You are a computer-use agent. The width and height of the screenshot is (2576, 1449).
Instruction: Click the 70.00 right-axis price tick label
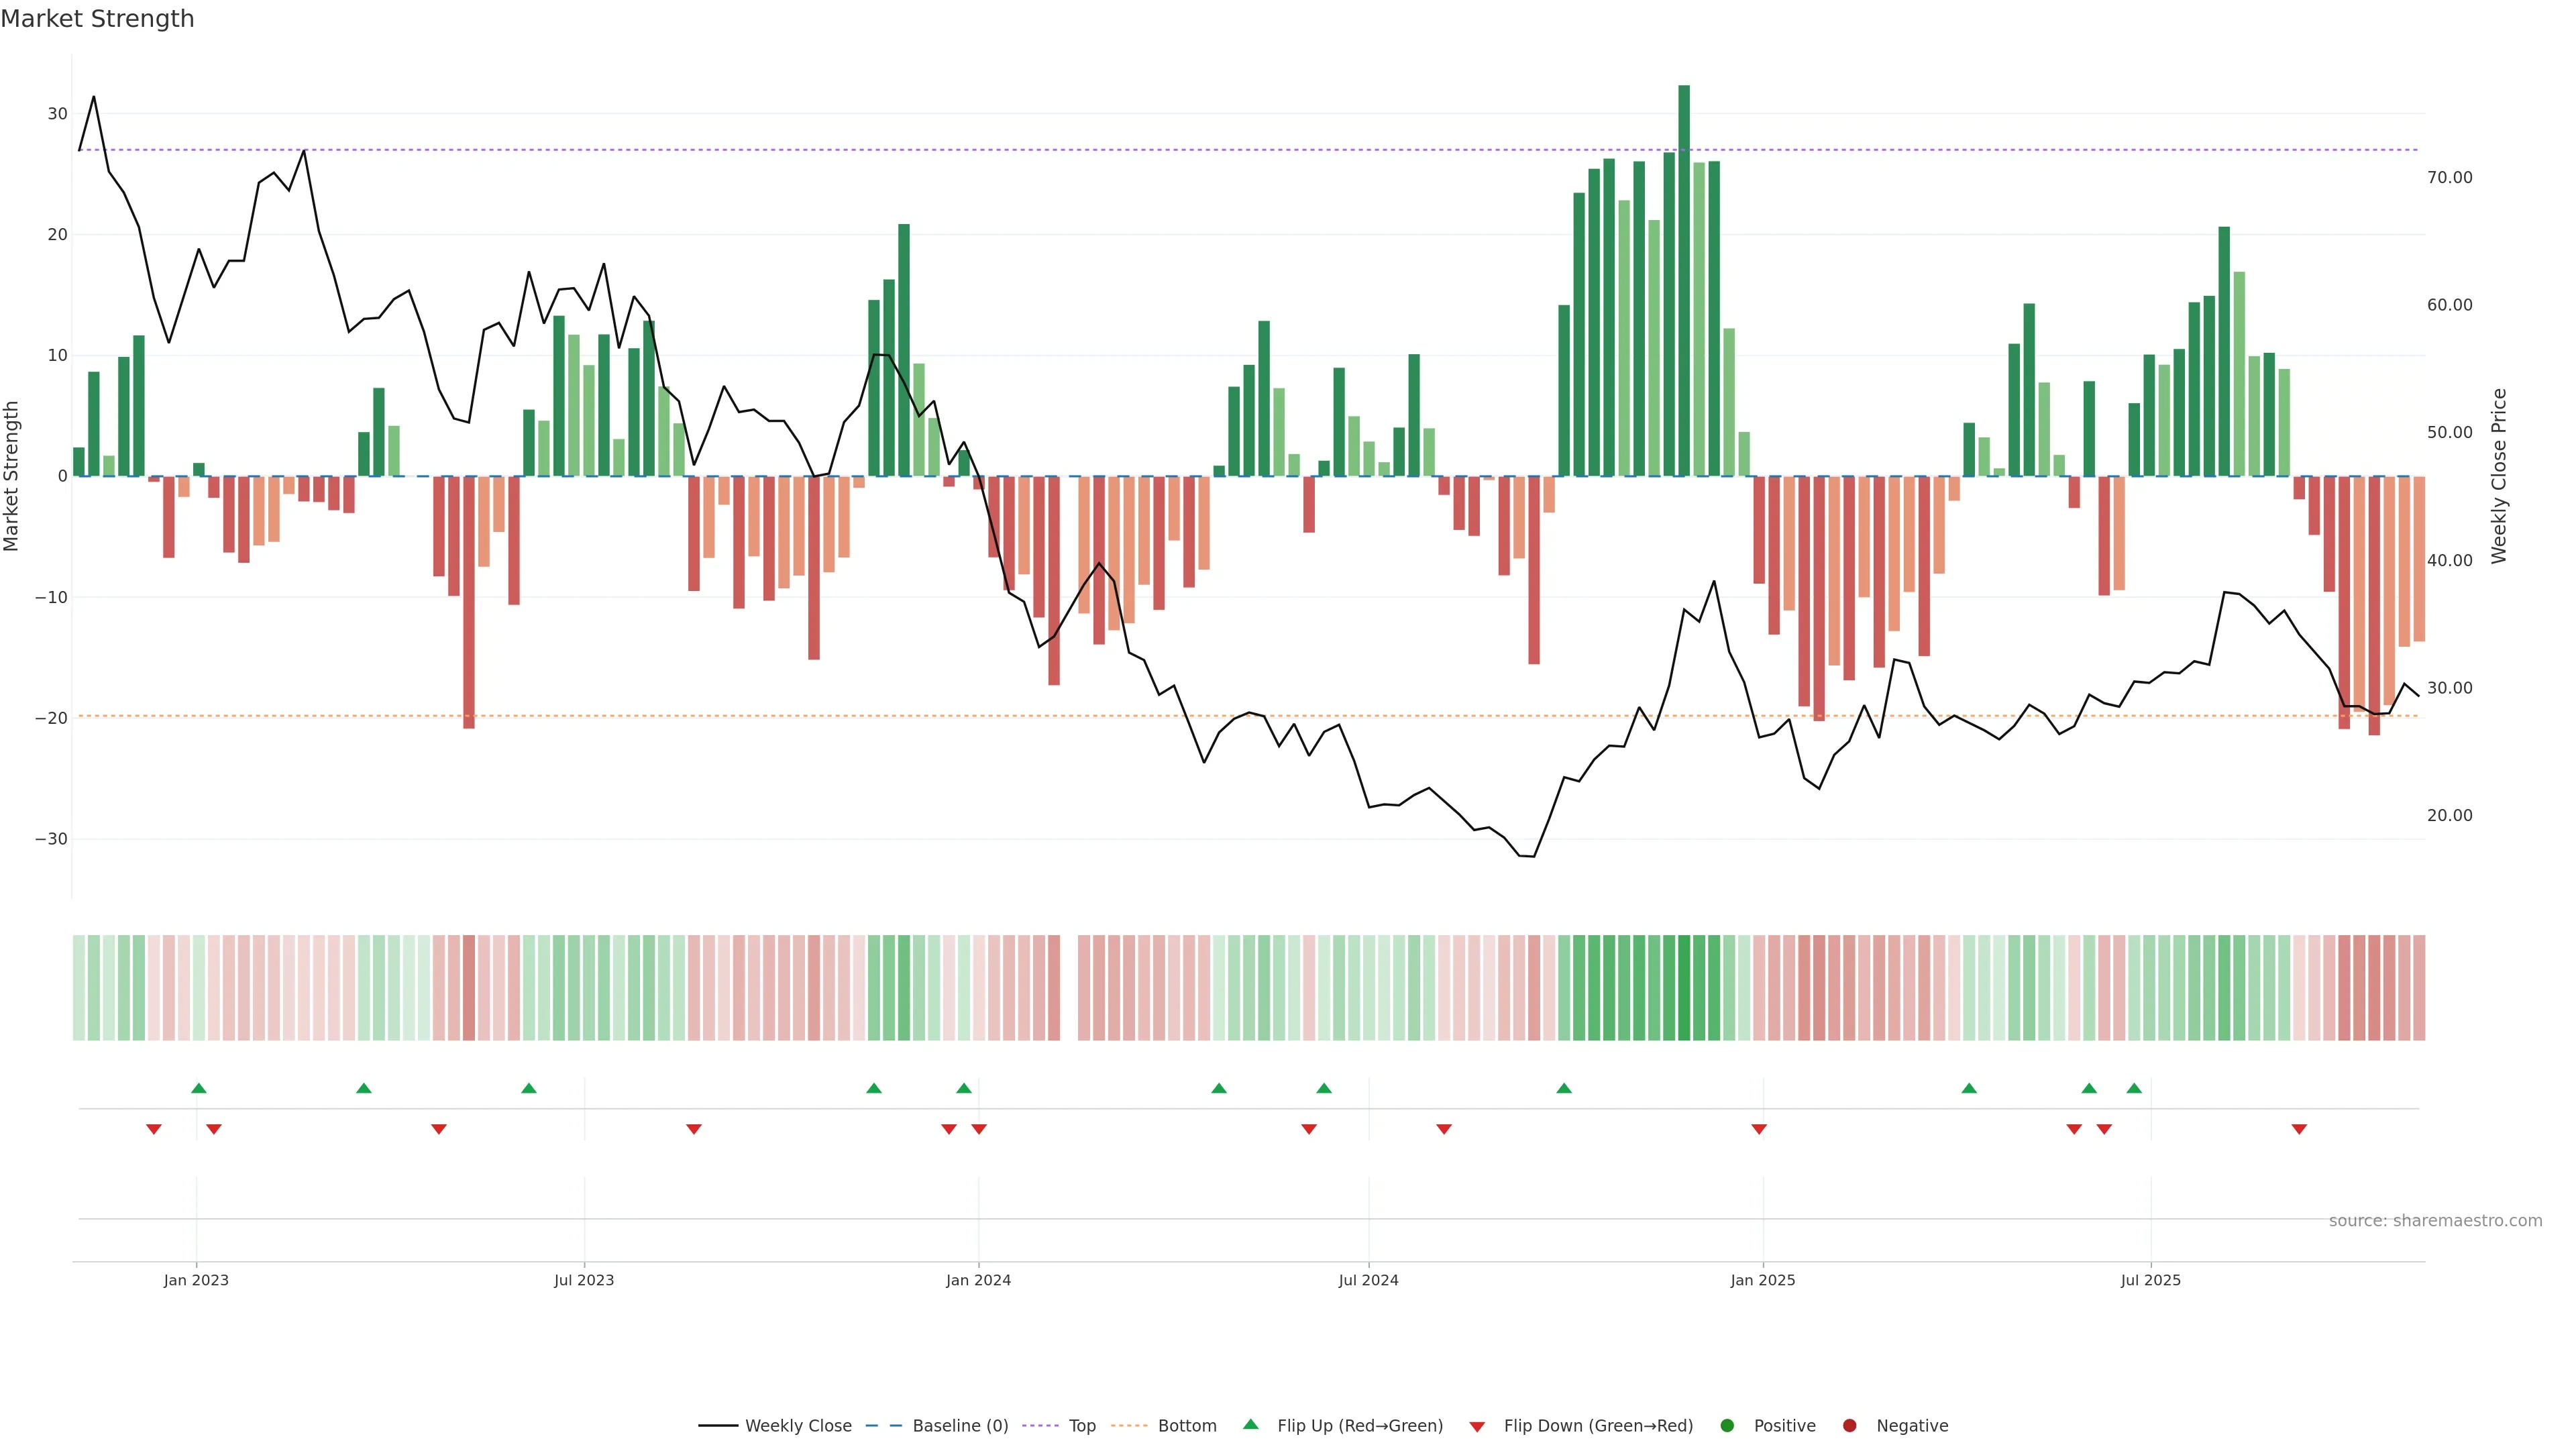click(x=2449, y=178)
